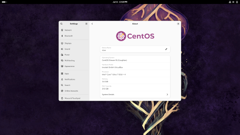Go to Multitasking settings
The height and width of the screenshot is (135, 240).
[x=70, y=61]
